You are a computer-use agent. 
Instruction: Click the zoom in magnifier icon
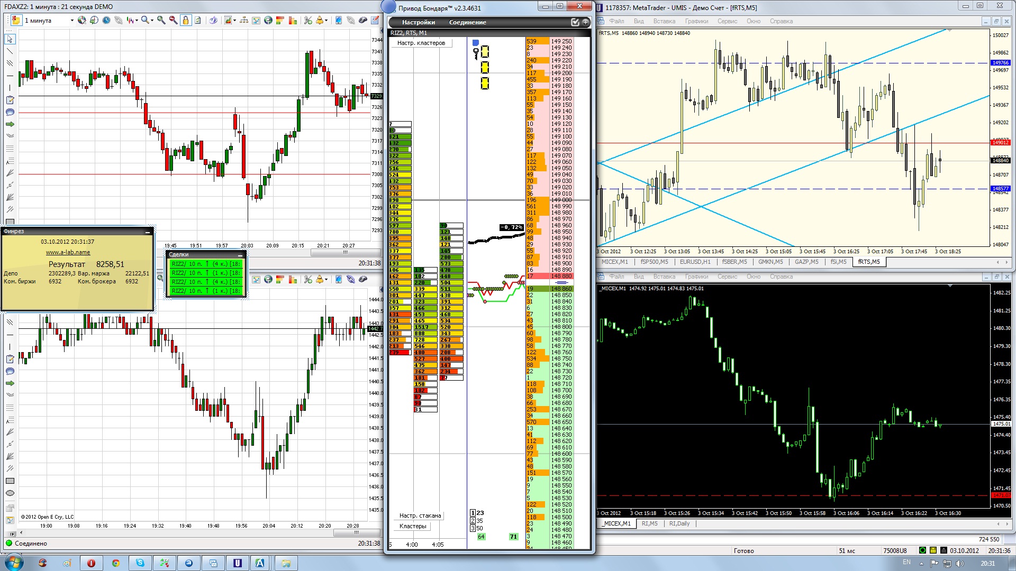click(161, 20)
